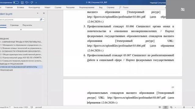Go to heading 1. СОВРЕМЕННЫЕ ТРЕНДЫ И ПЕРСПЕКТИВЫ
Viewport: 195px width, 109px height.
click(x=21, y=42)
